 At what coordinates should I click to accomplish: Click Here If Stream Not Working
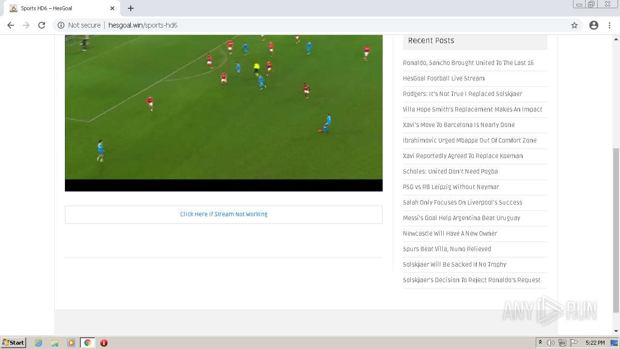tap(224, 214)
